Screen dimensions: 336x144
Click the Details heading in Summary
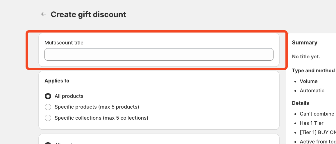[301, 103]
